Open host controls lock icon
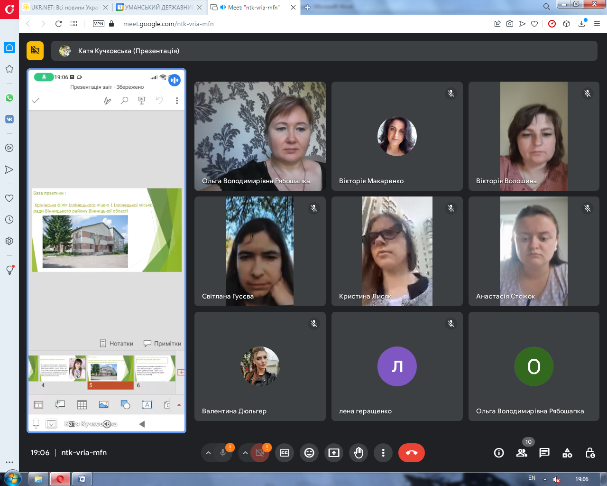Image resolution: width=607 pixels, height=486 pixels. click(x=590, y=453)
